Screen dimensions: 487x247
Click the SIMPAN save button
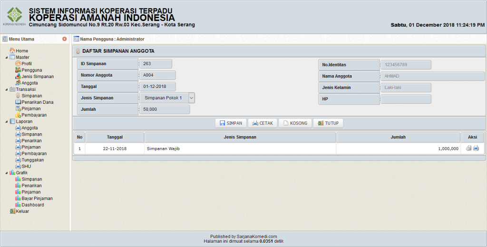click(231, 123)
